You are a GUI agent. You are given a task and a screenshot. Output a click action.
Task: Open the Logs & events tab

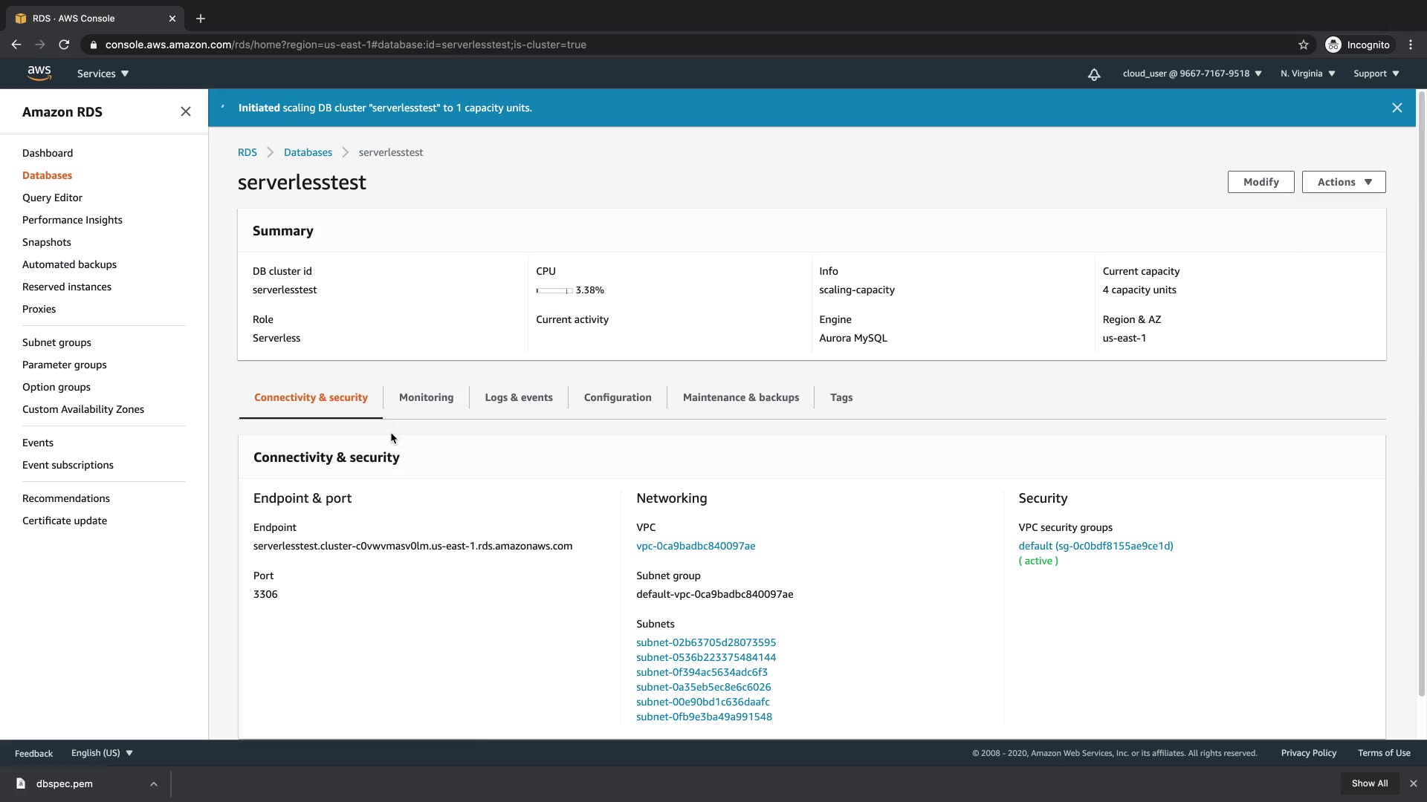(x=519, y=397)
